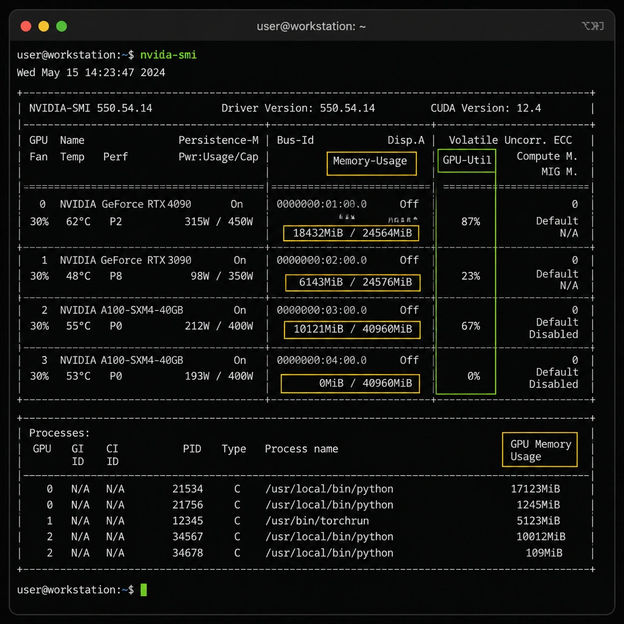The height and width of the screenshot is (624, 624).
Task: Click process memory "1245MiB"
Action: click(x=538, y=505)
